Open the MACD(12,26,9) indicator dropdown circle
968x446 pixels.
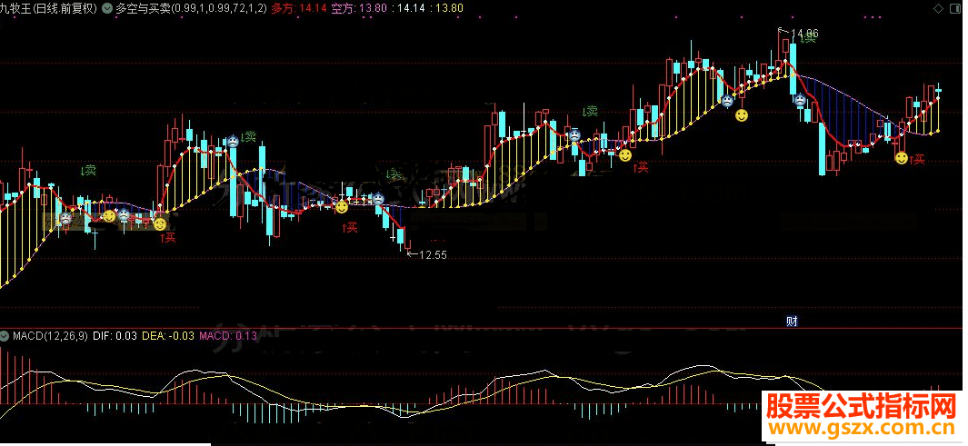[5, 335]
